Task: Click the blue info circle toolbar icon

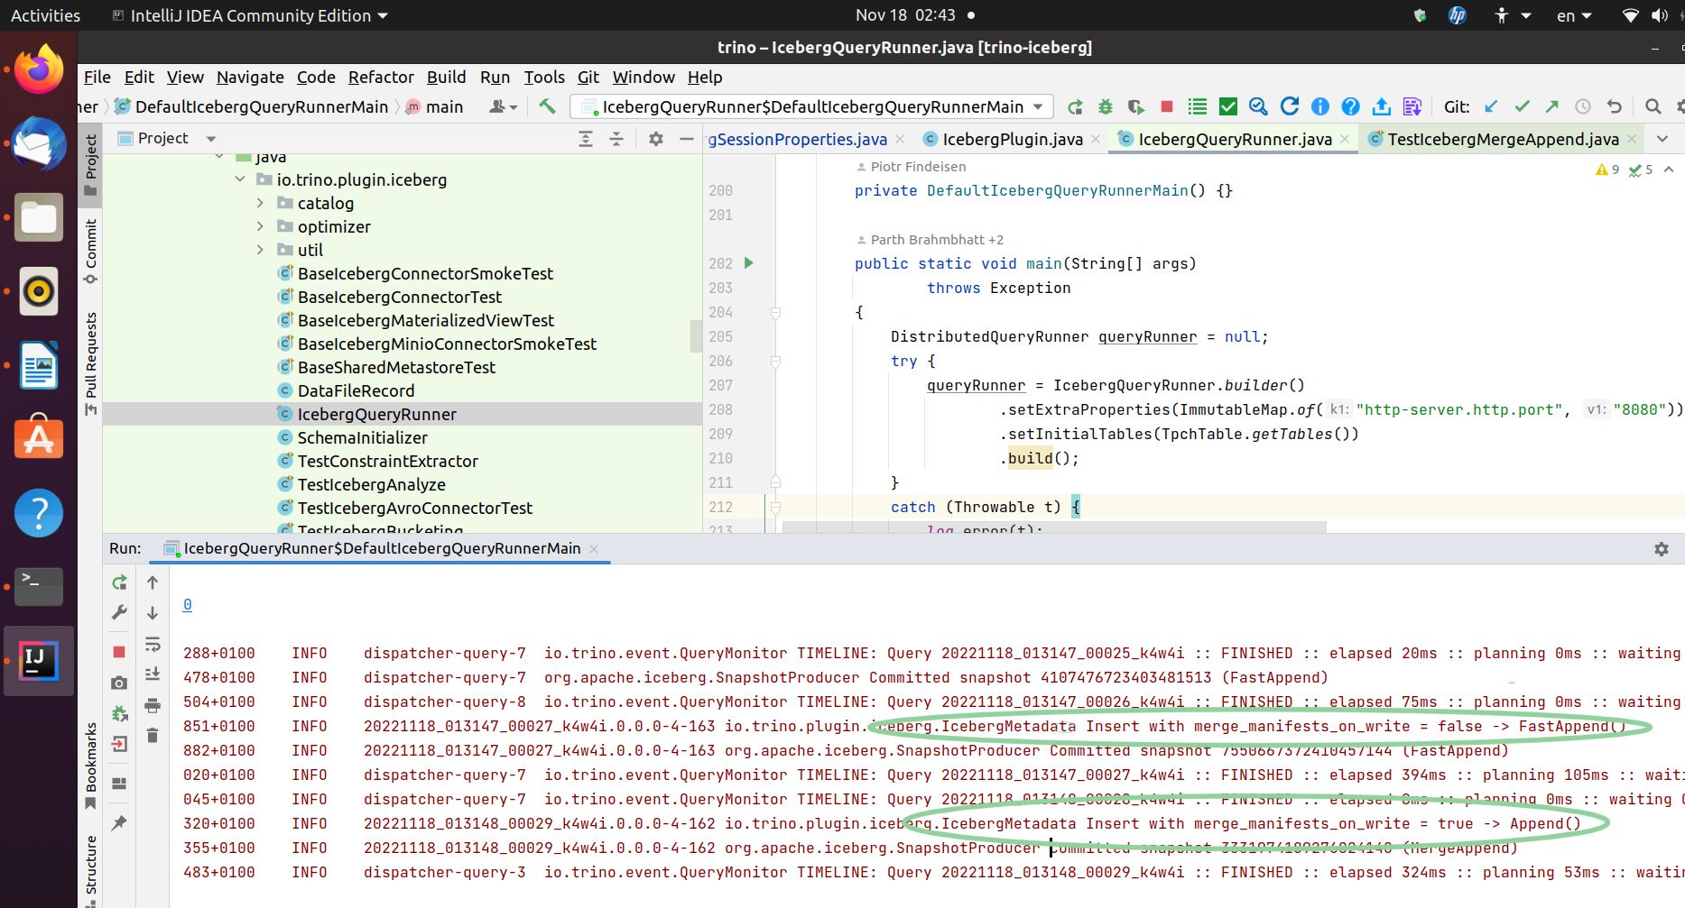Action: point(1320,107)
